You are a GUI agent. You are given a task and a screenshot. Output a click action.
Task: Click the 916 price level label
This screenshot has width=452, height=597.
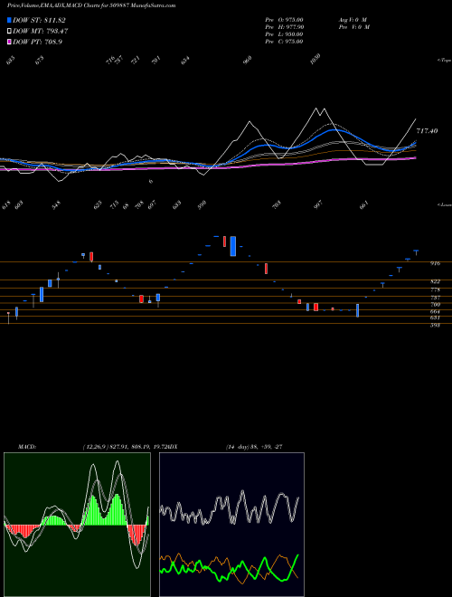(435, 263)
